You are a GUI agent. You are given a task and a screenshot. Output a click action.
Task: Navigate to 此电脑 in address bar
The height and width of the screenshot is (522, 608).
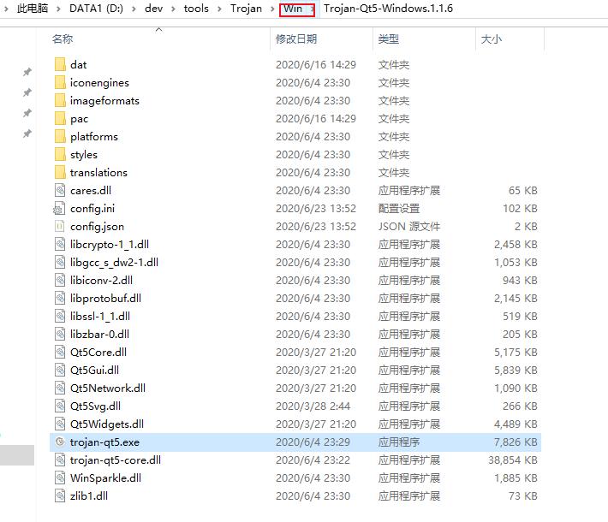pyautogui.click(x=33, y=9)
